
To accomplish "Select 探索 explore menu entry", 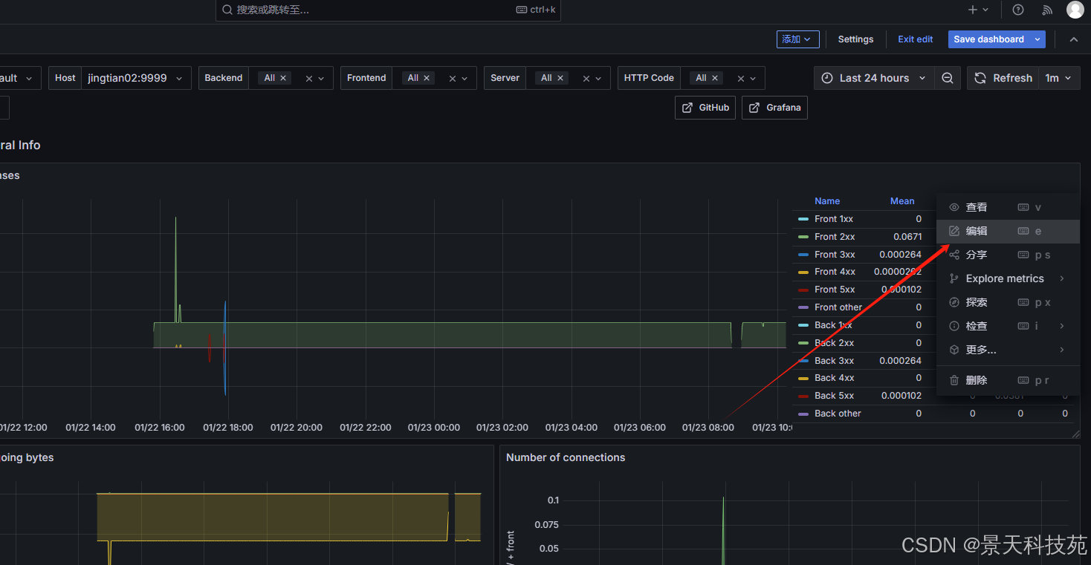I will point(1008,303).
